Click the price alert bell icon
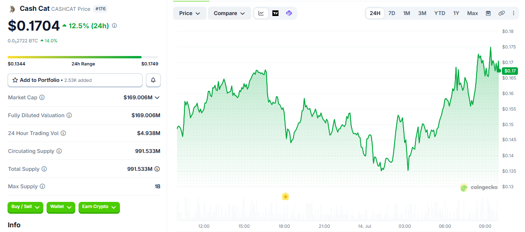 point(153,80)
